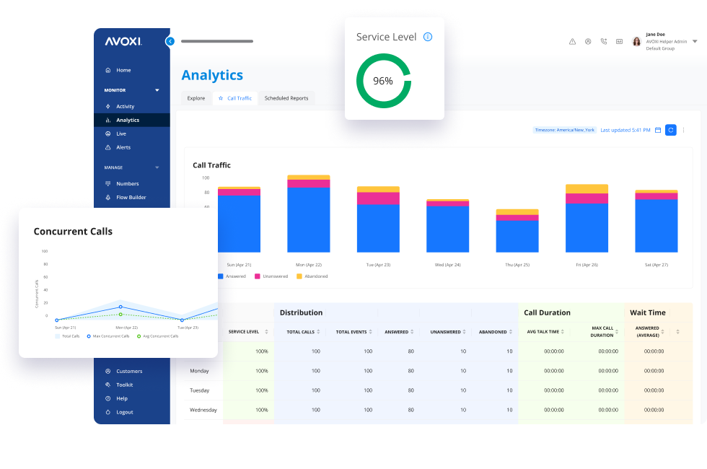Open the voicemail icon in header
Viewport: 707px width, 469px height.
[619, 41]
